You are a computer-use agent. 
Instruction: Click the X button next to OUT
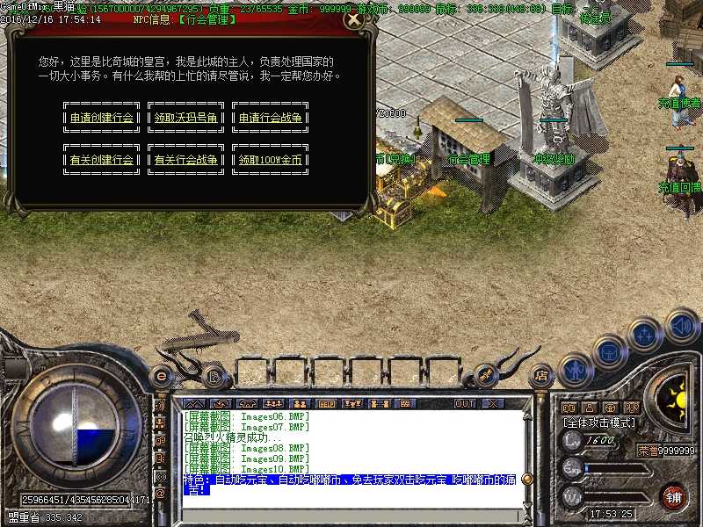pyautogui.click(x=493, y=404)
